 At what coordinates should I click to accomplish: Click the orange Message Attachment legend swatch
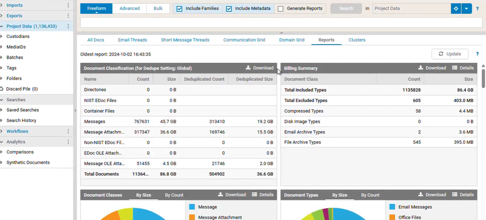coord(192,218)
